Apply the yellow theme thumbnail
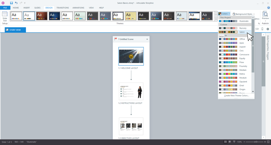The image size is (271, 145). [x=131, y=16]
